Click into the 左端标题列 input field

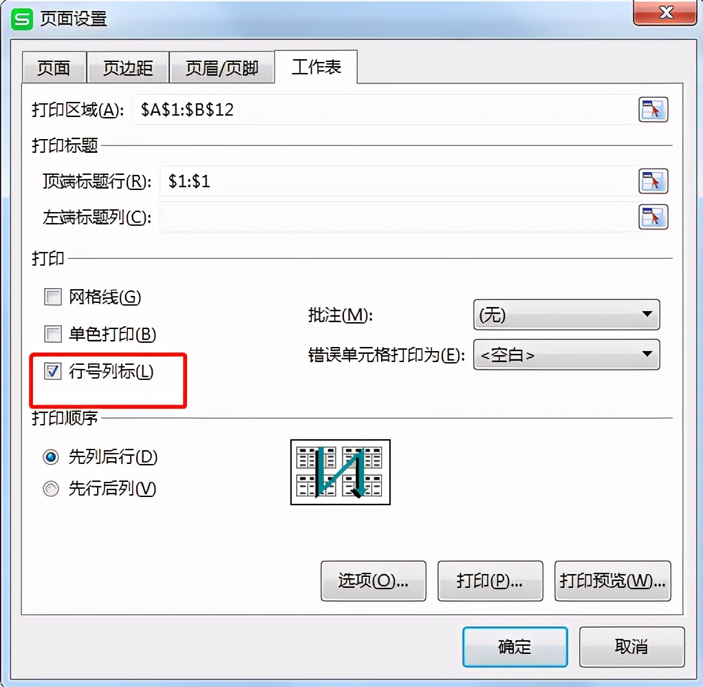398,218
